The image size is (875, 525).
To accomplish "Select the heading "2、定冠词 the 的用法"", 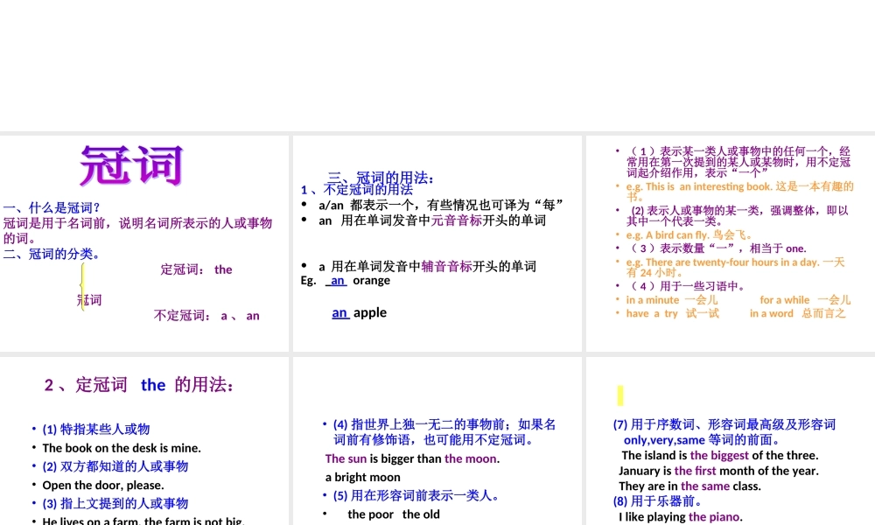I will point(139,385).
